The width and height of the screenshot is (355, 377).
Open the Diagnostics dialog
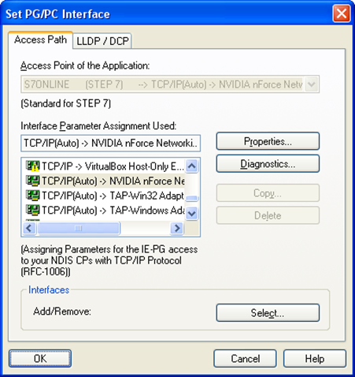point(268,164)
